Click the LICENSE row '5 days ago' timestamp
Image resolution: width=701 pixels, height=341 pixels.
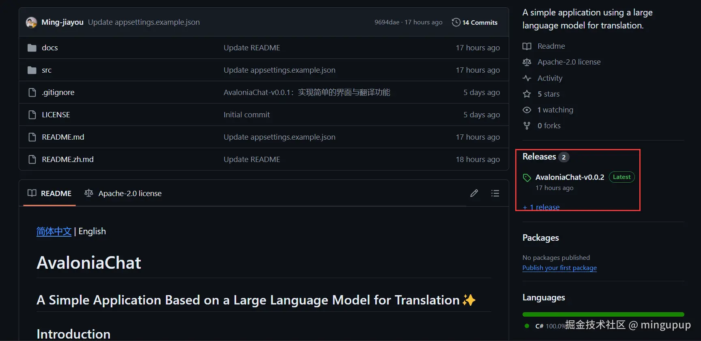(482, 115)
